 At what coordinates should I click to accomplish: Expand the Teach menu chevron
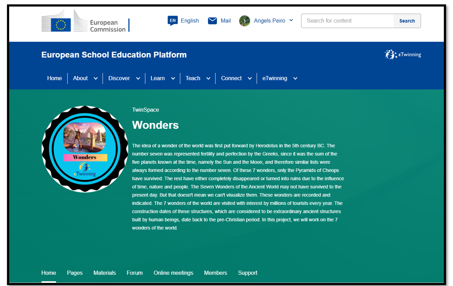tap(208, 79)
